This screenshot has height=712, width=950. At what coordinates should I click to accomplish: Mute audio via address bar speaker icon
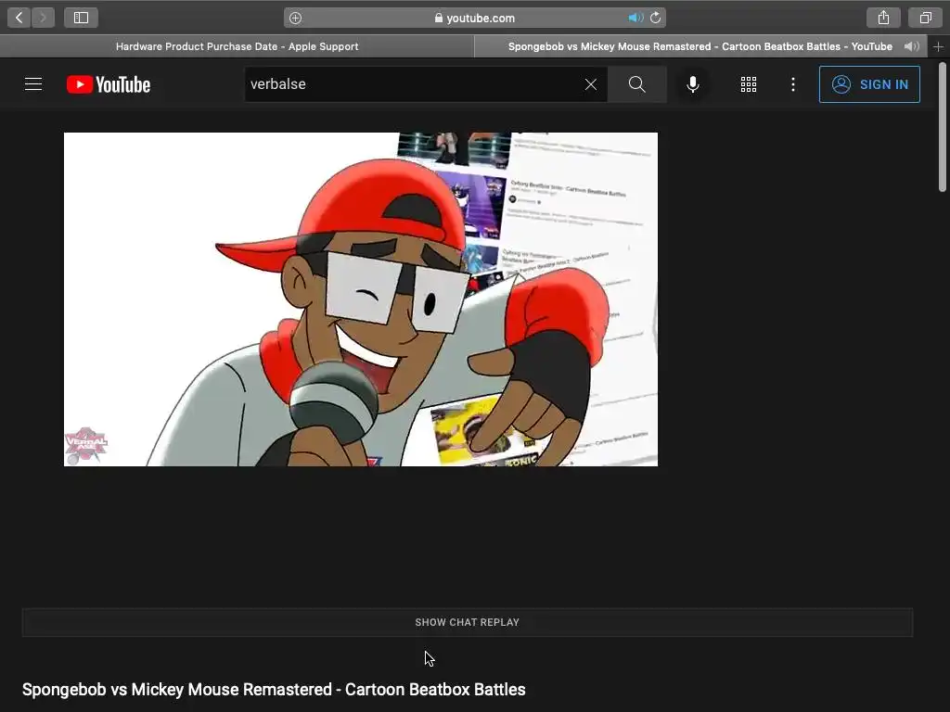(x=635, y=18)
